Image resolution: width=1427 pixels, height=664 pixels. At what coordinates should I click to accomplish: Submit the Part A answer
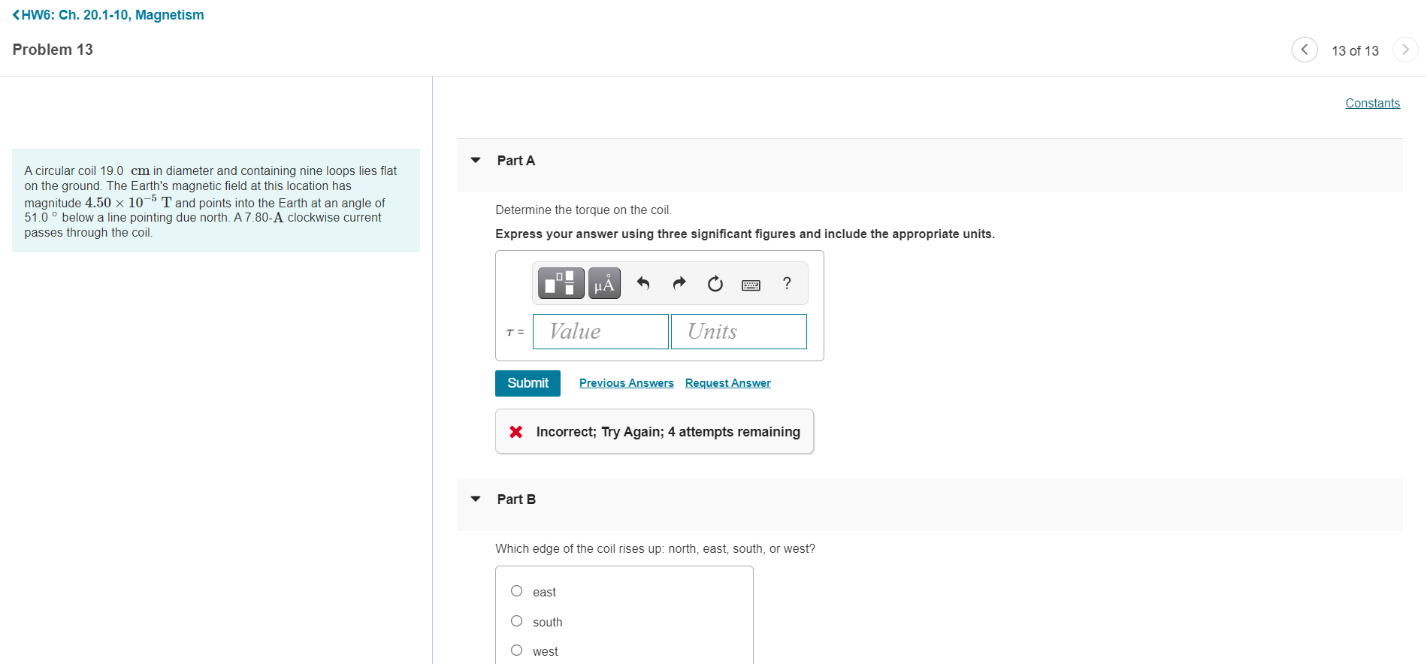coord(528,383)
